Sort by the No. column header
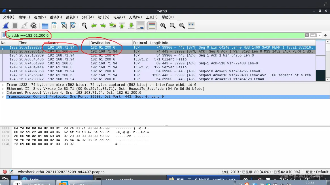330x185 pixels. click(x=9, y=43)
